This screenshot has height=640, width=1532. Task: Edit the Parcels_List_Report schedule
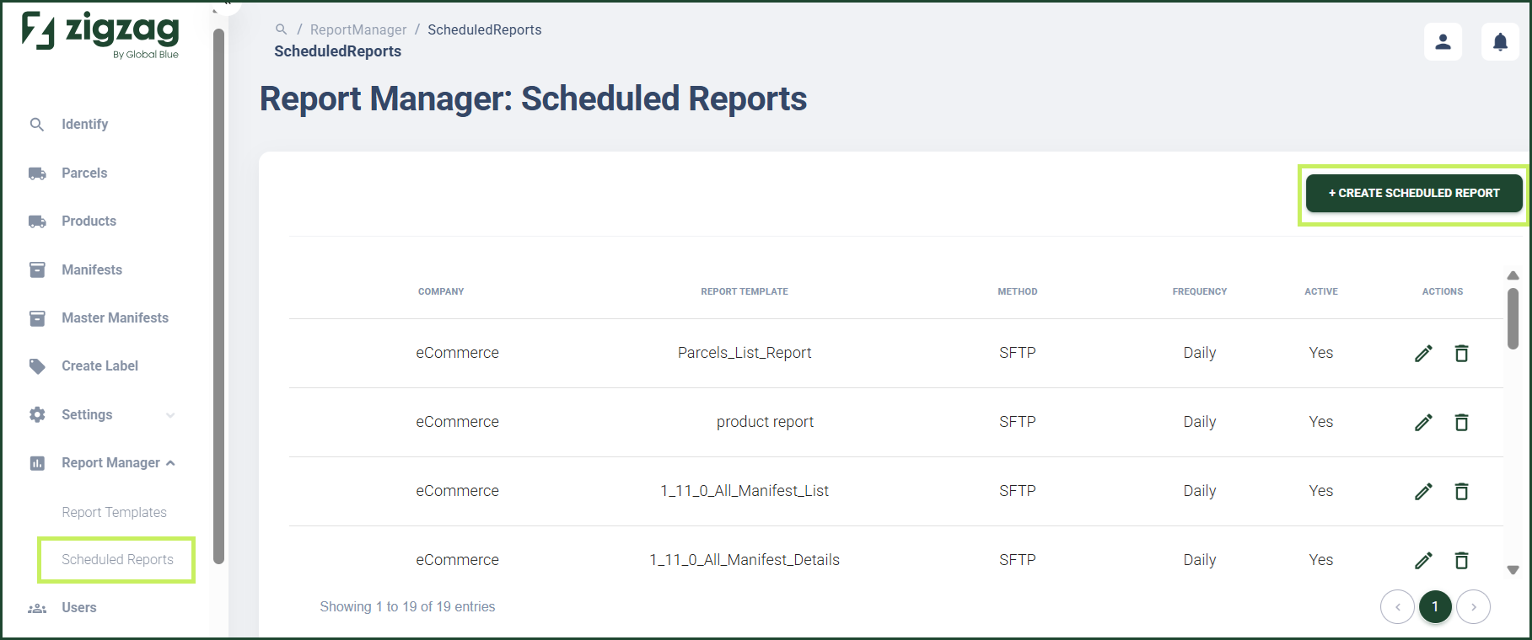[1423, 354]
